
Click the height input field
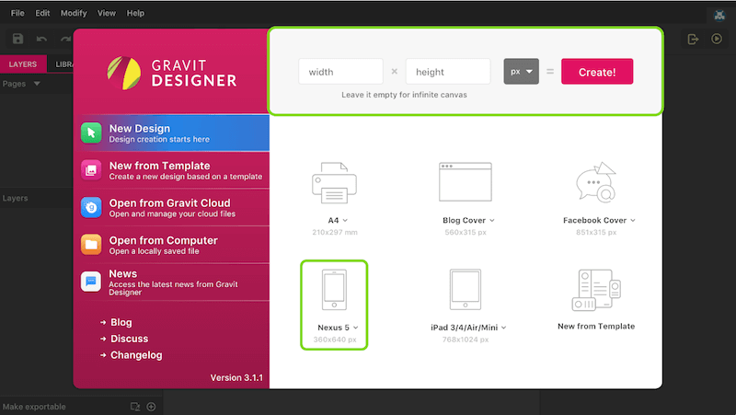tap(448, 72)
